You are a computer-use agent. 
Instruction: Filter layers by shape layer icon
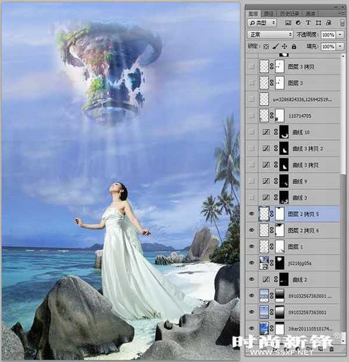317,23
